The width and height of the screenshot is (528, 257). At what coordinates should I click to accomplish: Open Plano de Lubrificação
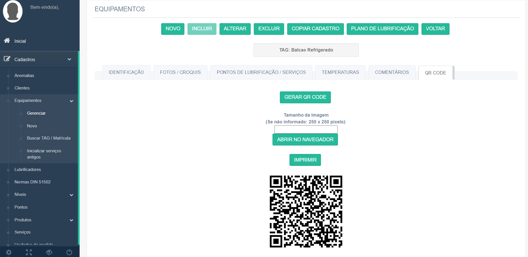click(x=382, y=29)
